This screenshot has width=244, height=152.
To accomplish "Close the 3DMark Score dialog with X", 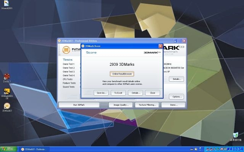I will (161, 46).
